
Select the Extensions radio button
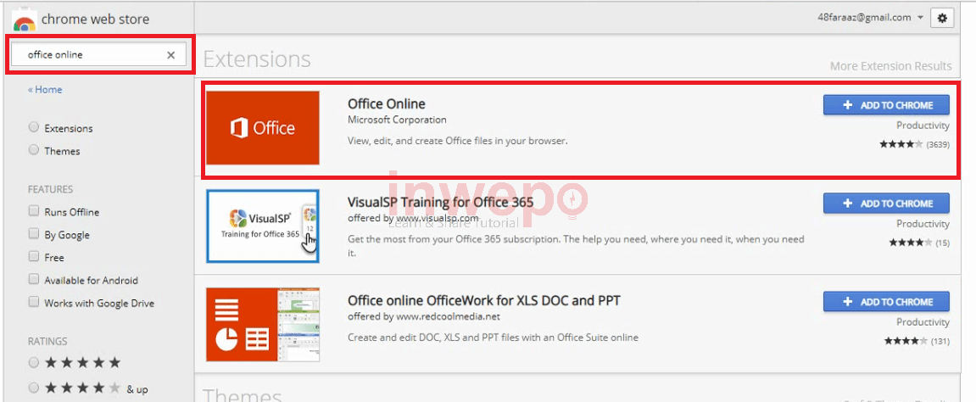click(34, 127)
